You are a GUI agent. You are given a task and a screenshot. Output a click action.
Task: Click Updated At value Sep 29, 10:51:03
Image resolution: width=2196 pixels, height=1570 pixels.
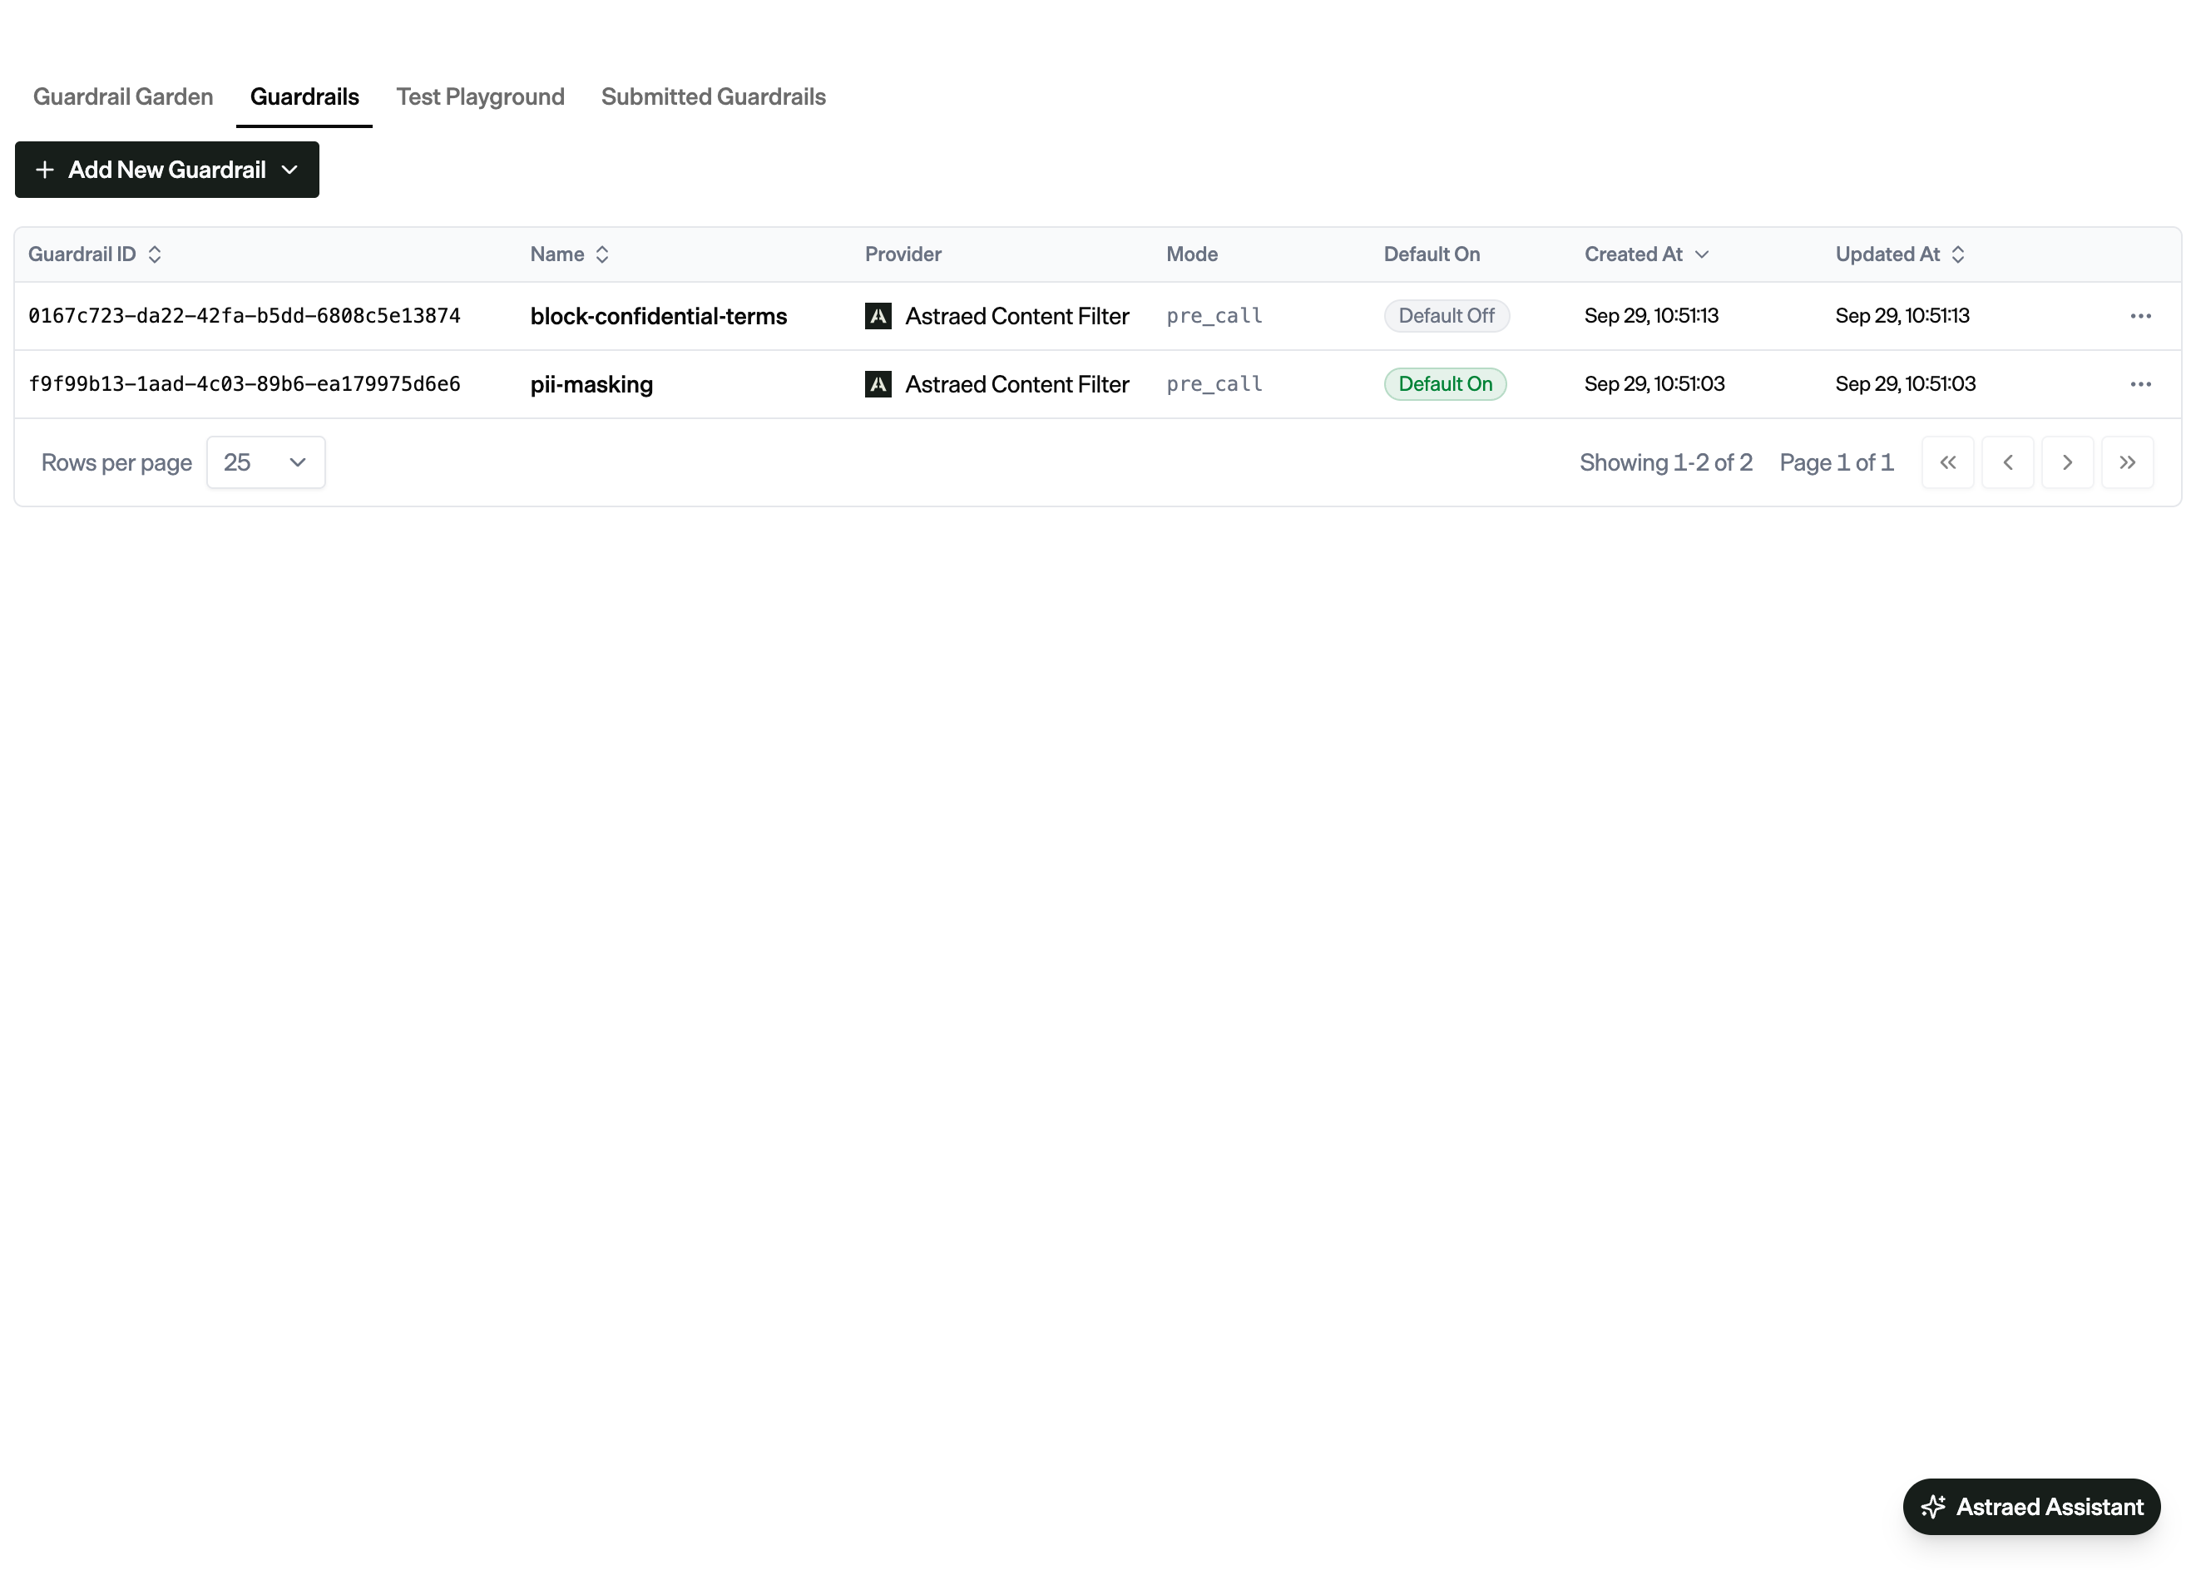pos(1905,385)
